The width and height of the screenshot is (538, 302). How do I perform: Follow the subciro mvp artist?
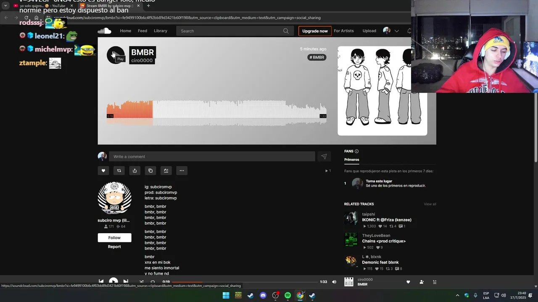pos(114,238)
